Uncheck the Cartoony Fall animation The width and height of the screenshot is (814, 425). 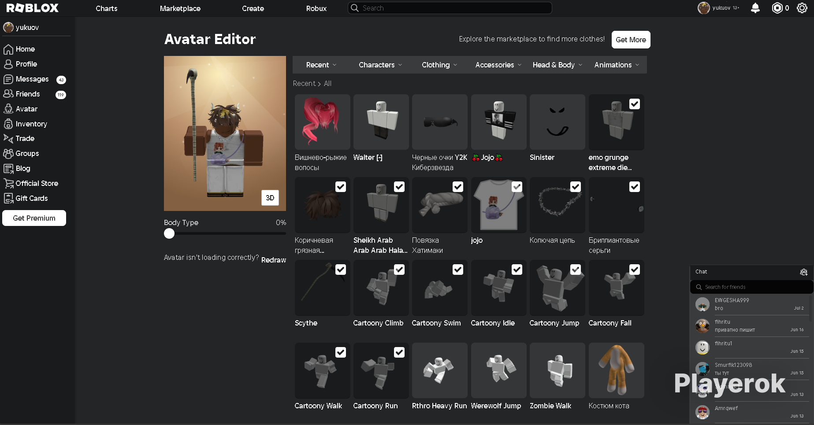click(x=635, y=270)
